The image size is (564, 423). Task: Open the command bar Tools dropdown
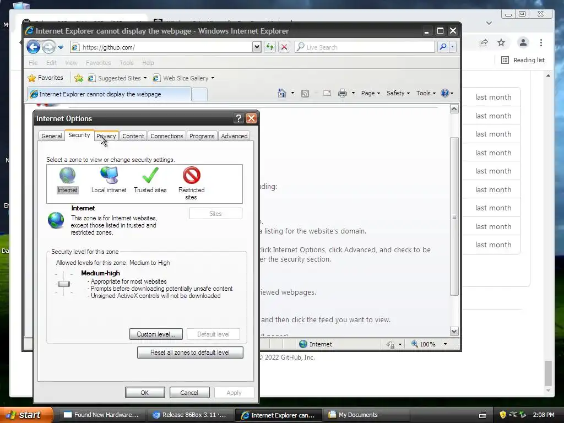[426, 93]
